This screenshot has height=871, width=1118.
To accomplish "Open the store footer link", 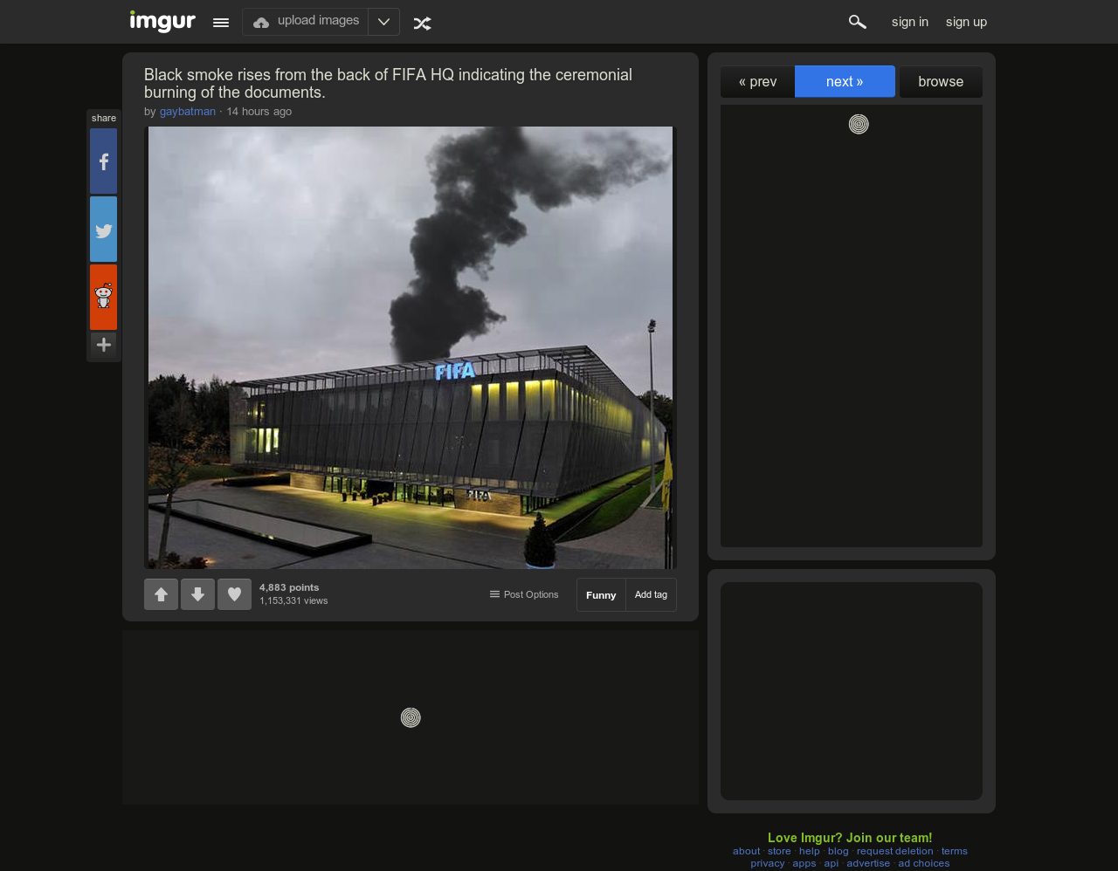I will 779,851.
